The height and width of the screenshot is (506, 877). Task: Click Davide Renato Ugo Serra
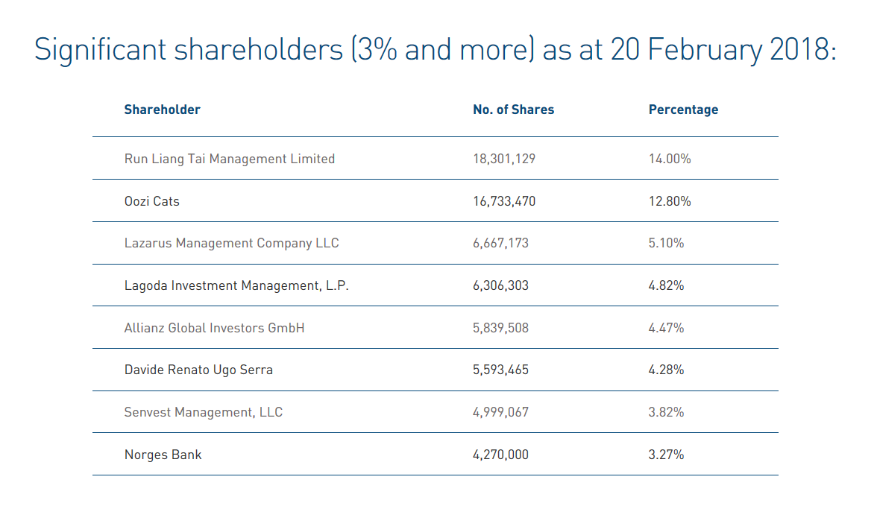[198, 370]
